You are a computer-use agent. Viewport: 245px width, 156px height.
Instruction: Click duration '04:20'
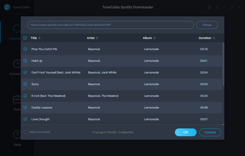click(x=204, y=96)
